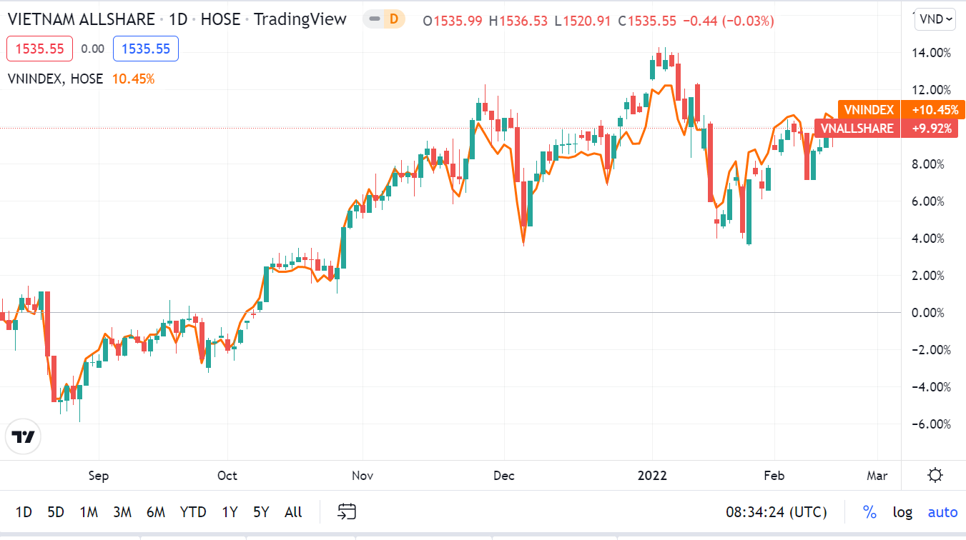Click the red VNALLSHARE price scale label
The image size is (966, 540).
tap(857, 129)
